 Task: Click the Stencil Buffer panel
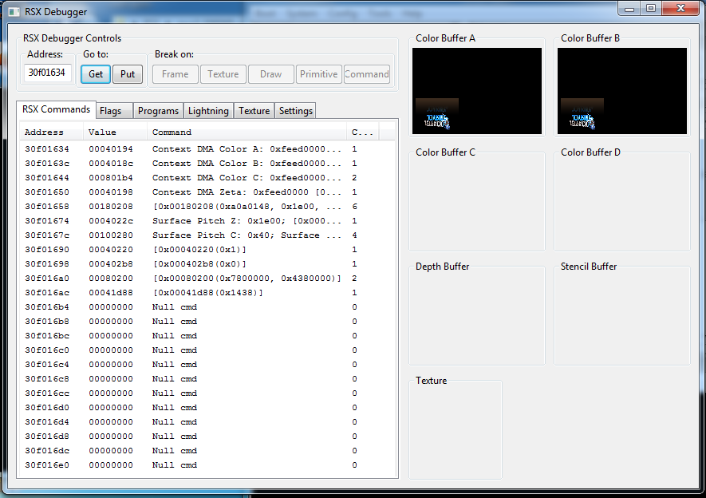click(621, 317)
